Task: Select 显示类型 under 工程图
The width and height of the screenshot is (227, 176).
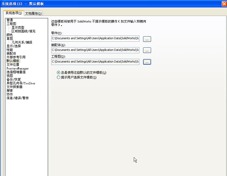Action: (x=18, y=28)
